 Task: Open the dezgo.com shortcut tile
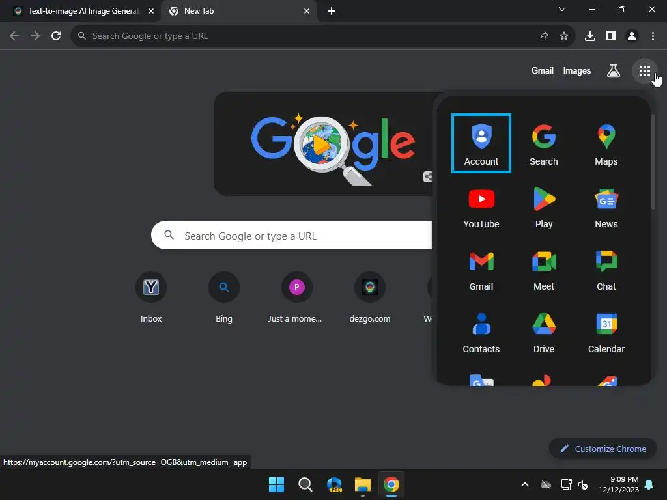pyautogui.click(x=370, y=298)
